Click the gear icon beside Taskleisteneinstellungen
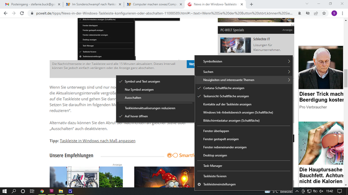The height and width of the screenshot is (195, 348). coord(199,184)
